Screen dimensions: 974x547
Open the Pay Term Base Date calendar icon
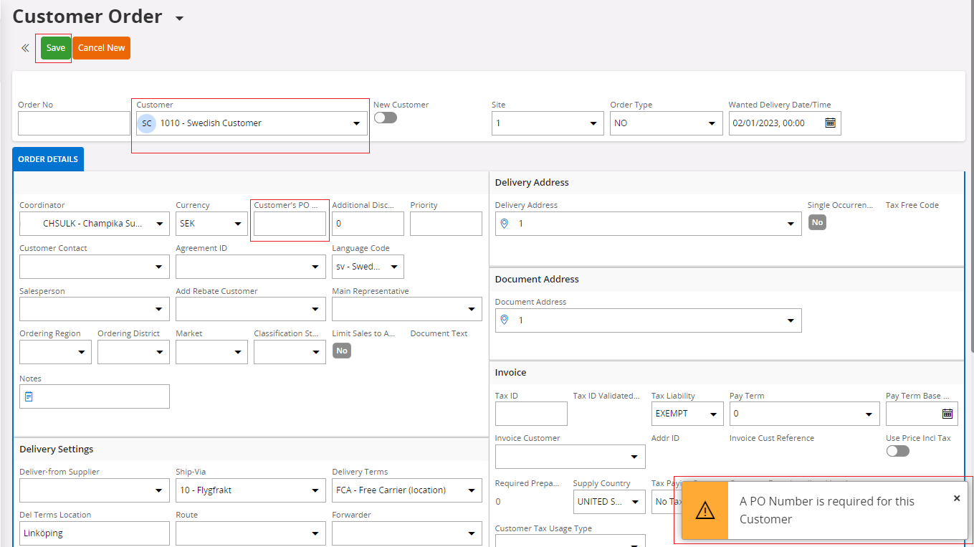point(947,414)
